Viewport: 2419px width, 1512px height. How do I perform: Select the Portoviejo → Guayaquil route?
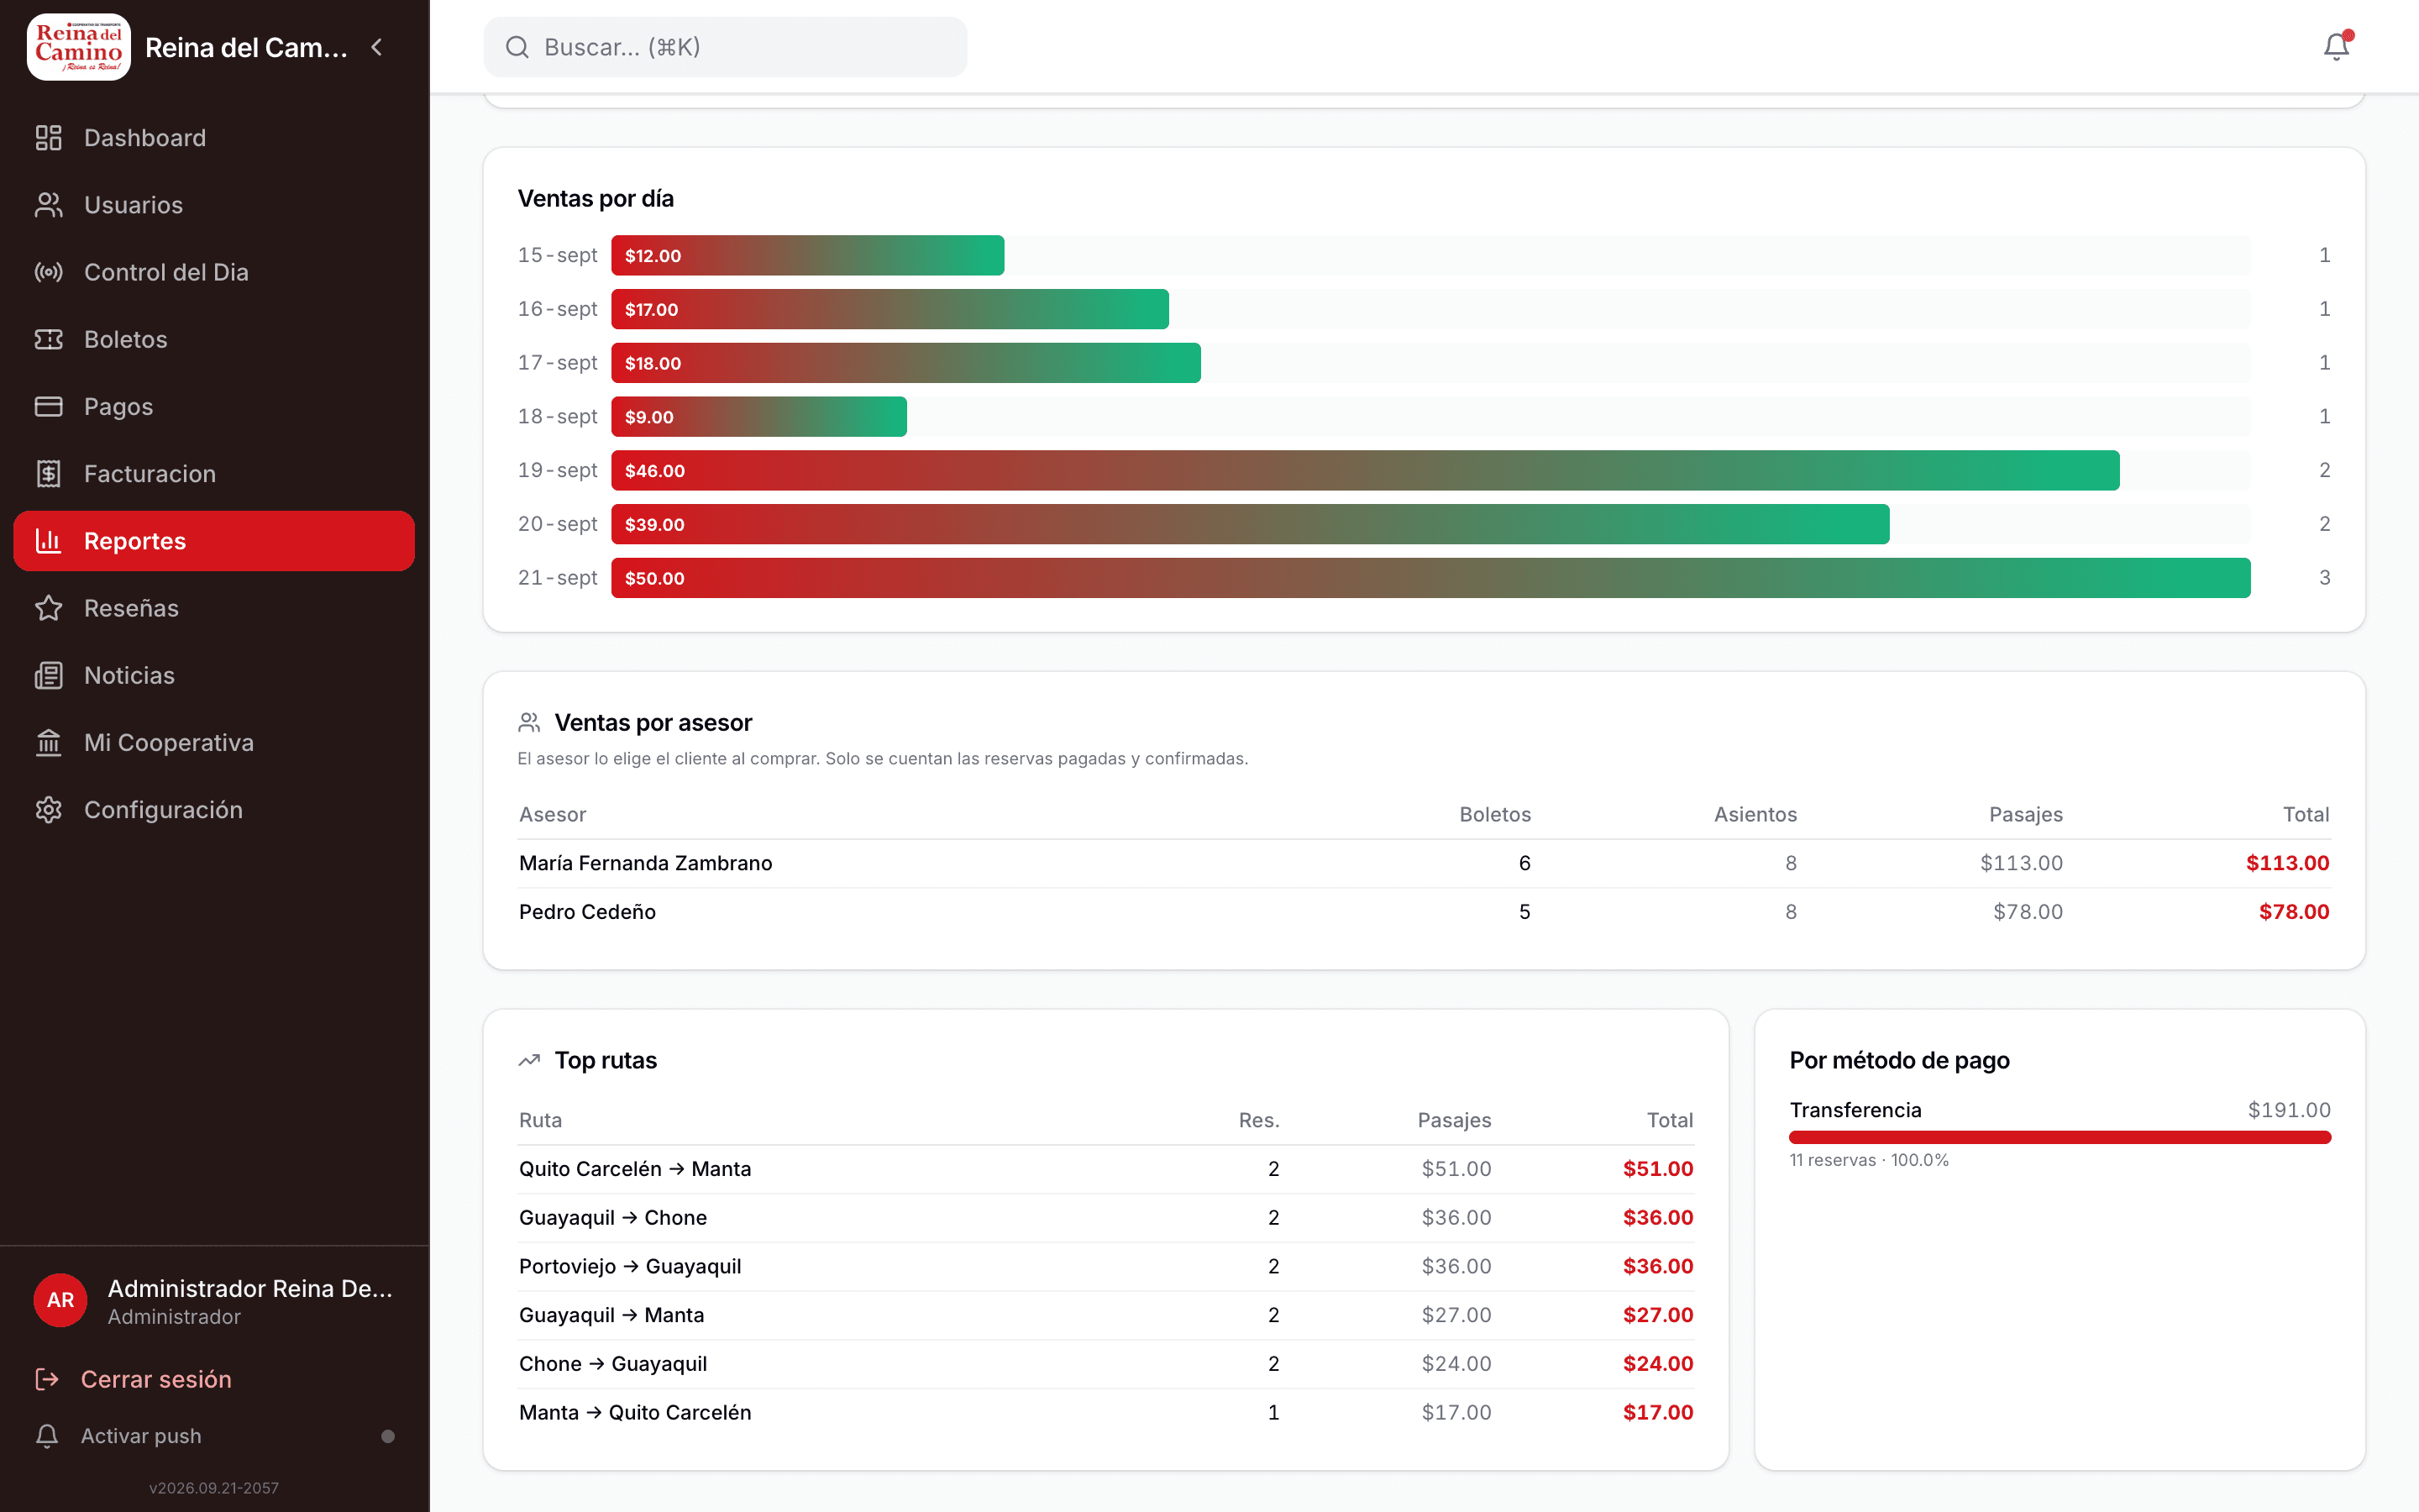pos(1105,1266)
